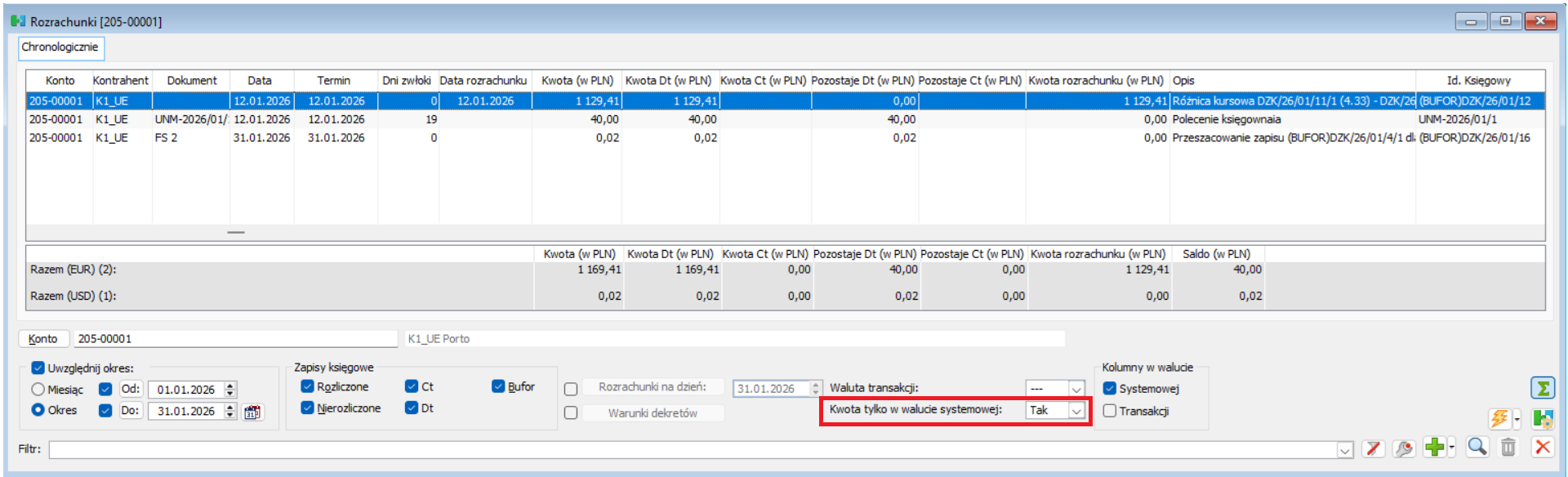
Task: Click the green Sigma summation icon
Action: (1542, 389)
